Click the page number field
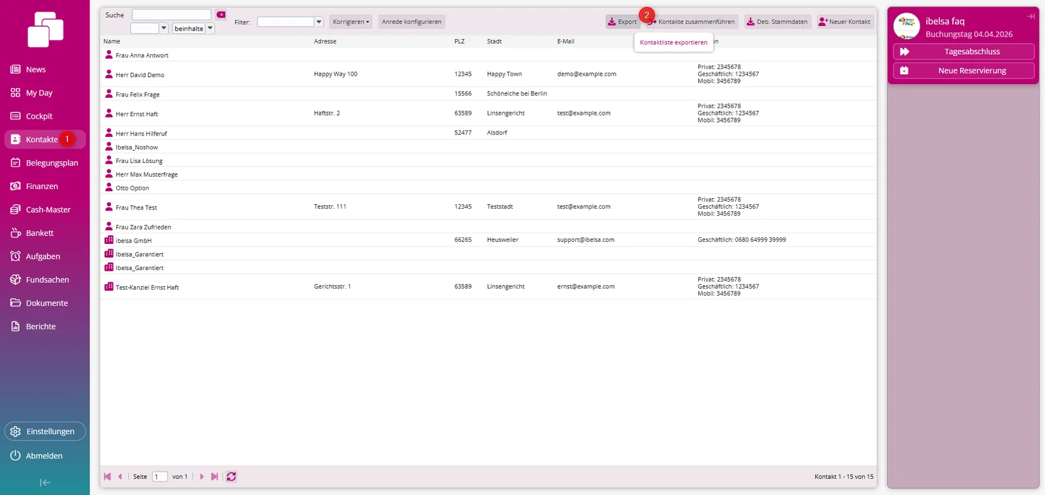Viewport: 1045px width, 495px height. point(160,477)
